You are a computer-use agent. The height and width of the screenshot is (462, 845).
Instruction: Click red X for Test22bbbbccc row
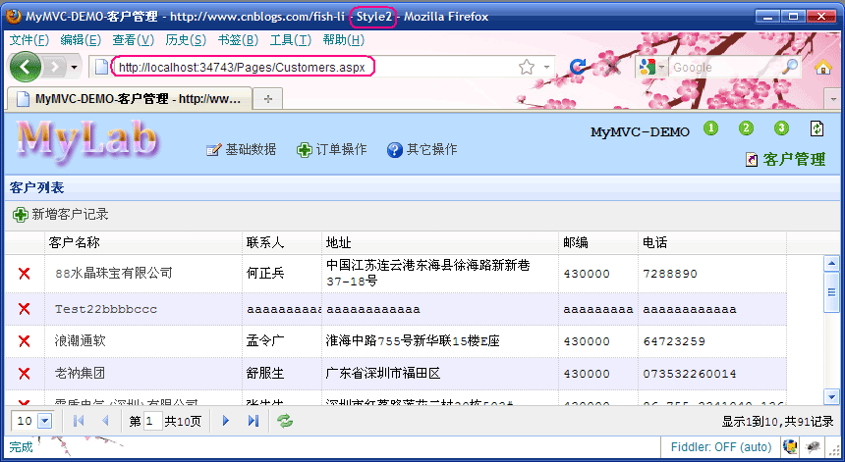click(x=24, y=309)
